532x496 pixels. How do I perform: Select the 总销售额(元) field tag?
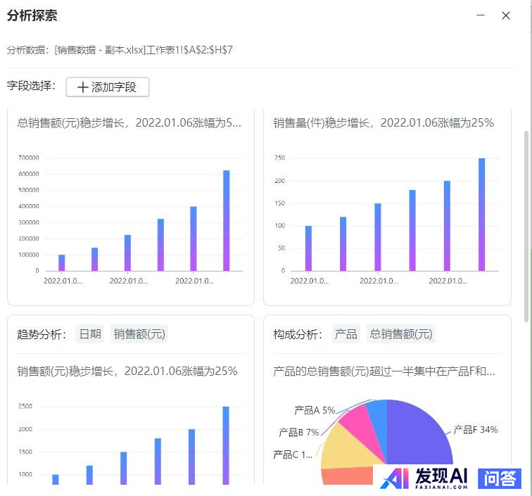(401, 334)
